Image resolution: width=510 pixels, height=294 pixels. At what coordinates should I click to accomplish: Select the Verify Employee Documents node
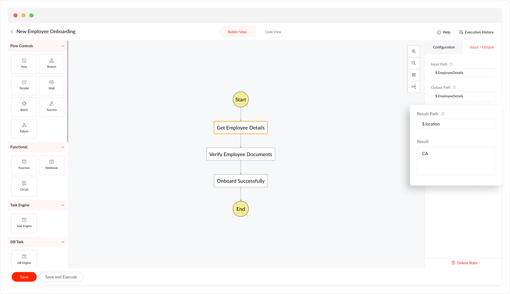click(x=240, y=154)
